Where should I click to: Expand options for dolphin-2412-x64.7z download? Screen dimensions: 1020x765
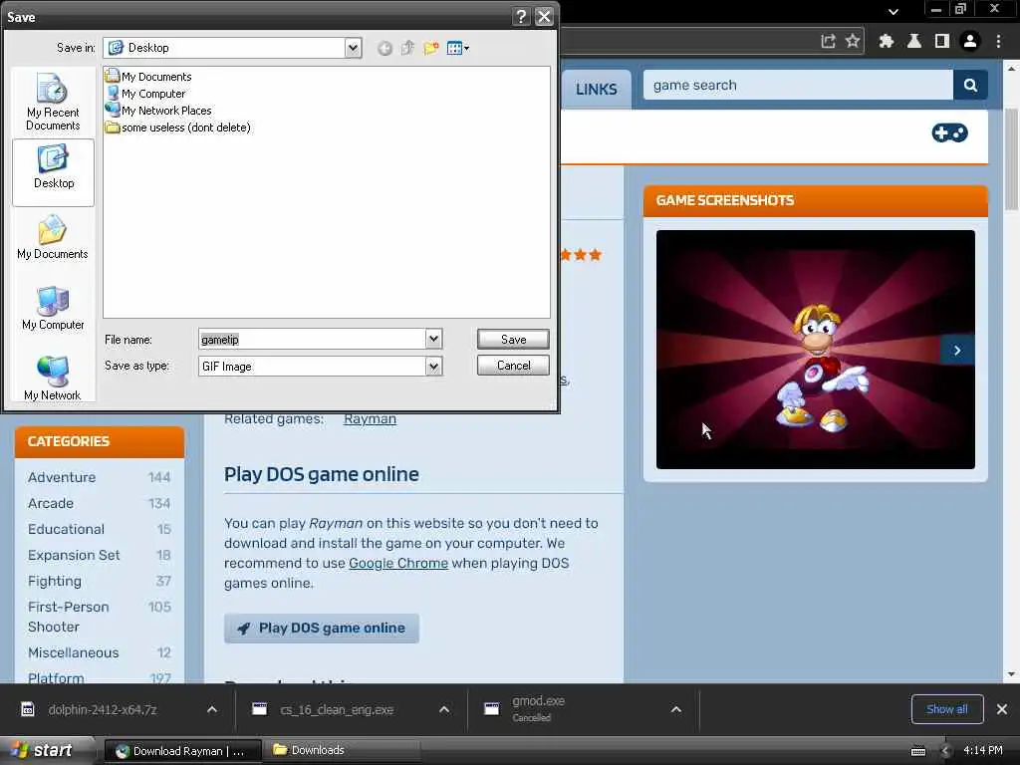[x=212, y=709]
